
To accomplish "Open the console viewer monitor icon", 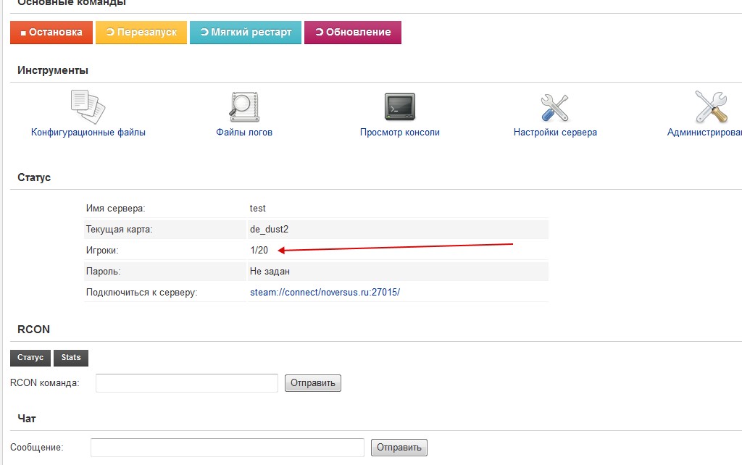I will pos(399,106).
